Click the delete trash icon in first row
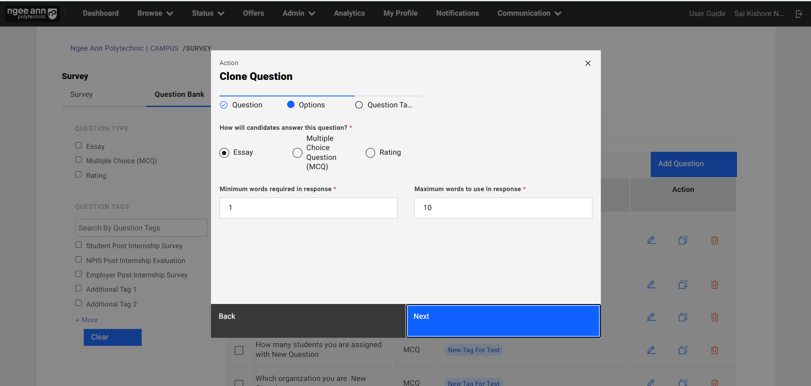The width and height of the screenshot is (811, 386). click(715, 240)
